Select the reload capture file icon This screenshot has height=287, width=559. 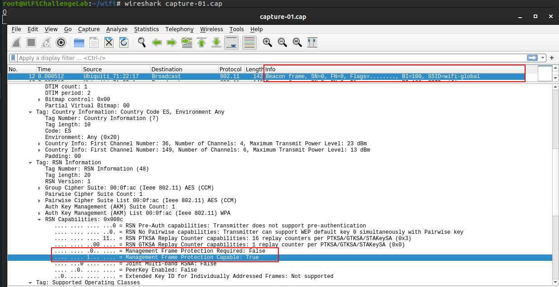[x=123, y=42]
